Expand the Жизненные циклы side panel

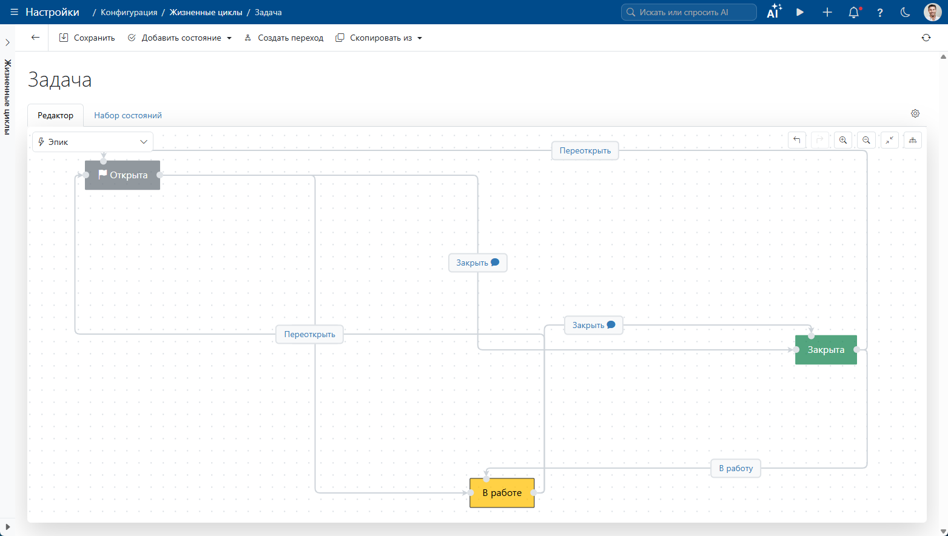[x=7, y=42]
